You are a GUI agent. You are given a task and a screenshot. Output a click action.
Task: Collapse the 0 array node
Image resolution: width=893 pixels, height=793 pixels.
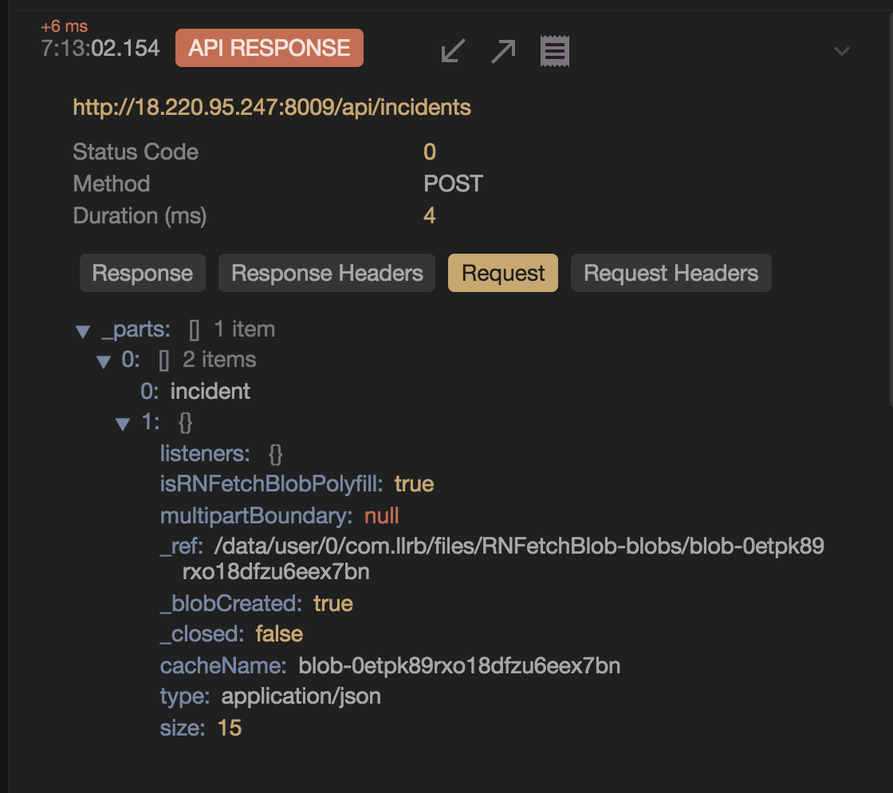103,361
